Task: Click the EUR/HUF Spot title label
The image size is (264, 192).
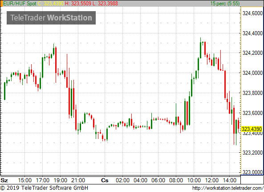Action: (x=20, y=4)
